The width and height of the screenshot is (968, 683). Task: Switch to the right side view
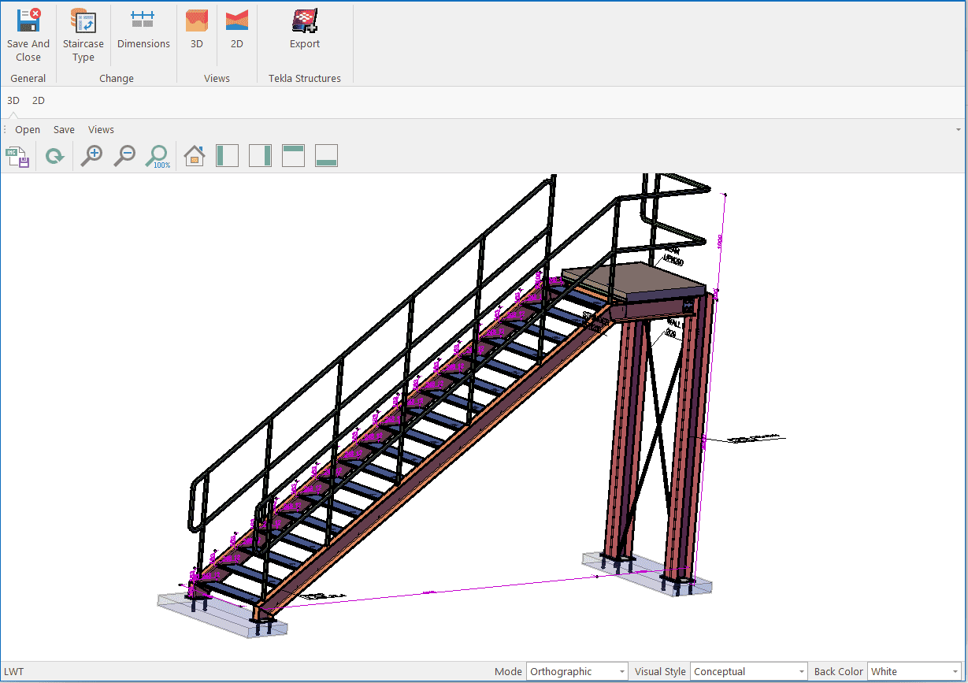coord(260,156)
